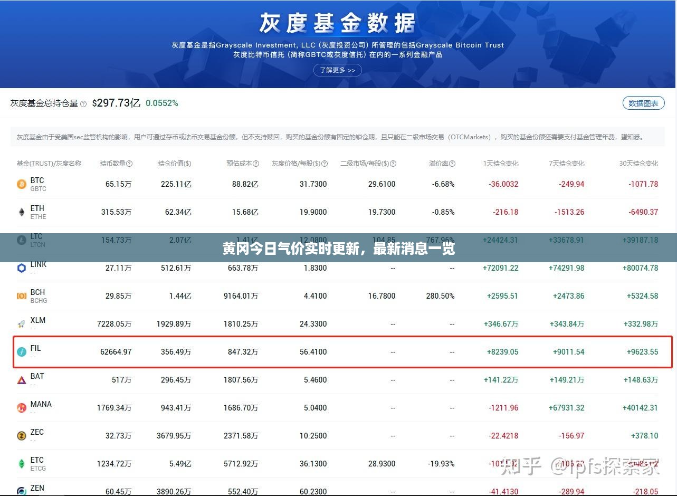Click the BAT triangle icon
This screenshot has width=677, height=496.
click(x=22, y=380)
